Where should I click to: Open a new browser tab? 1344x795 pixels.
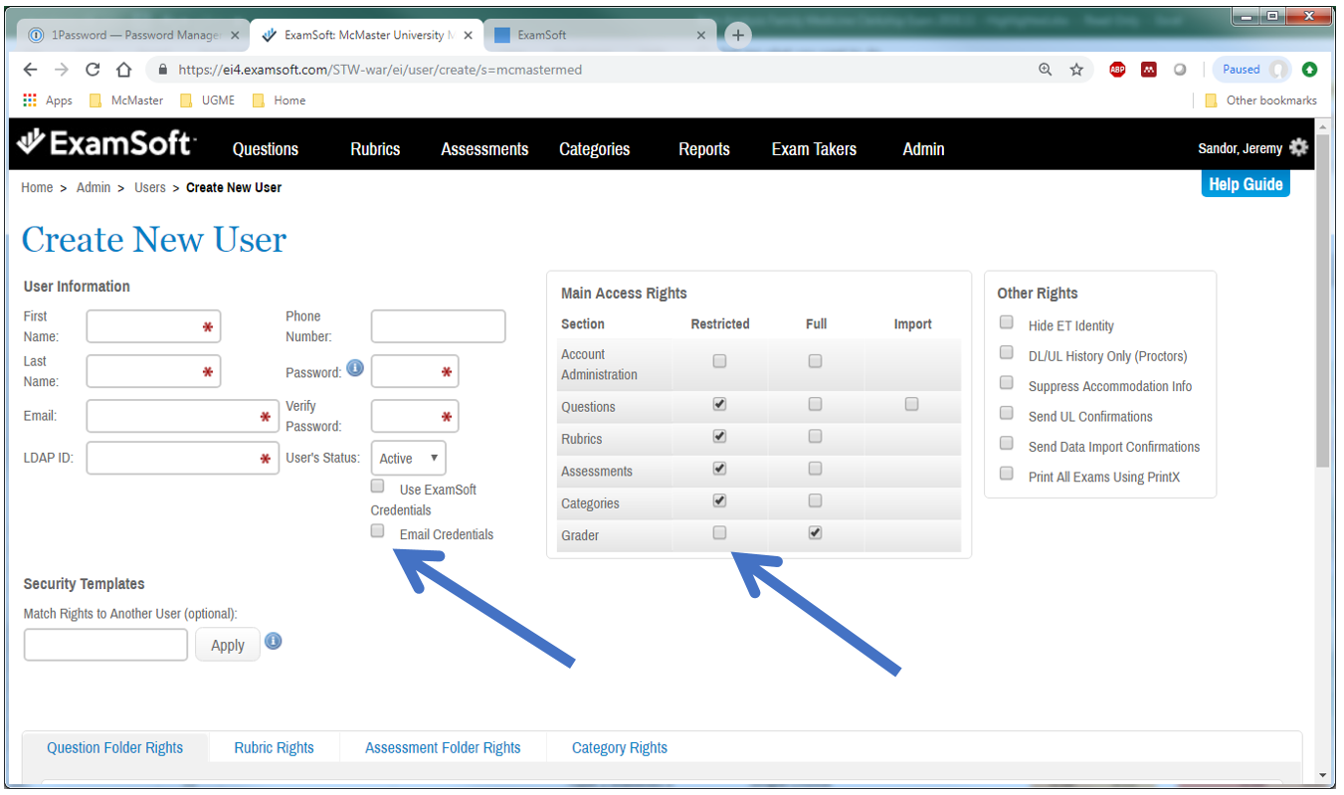(x=737, y=35)
